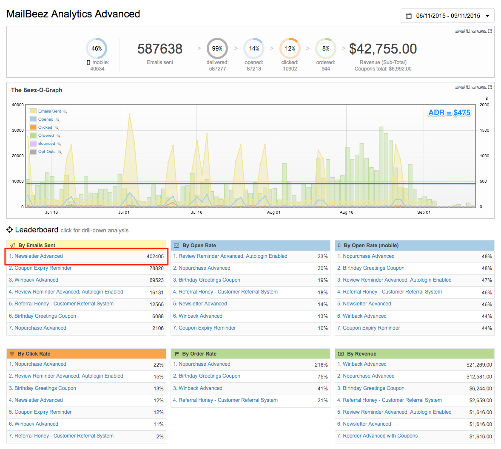The image size is (501, 449).
Task: Toggle the Emails Sent legend label
Action: tap(49, 111)
